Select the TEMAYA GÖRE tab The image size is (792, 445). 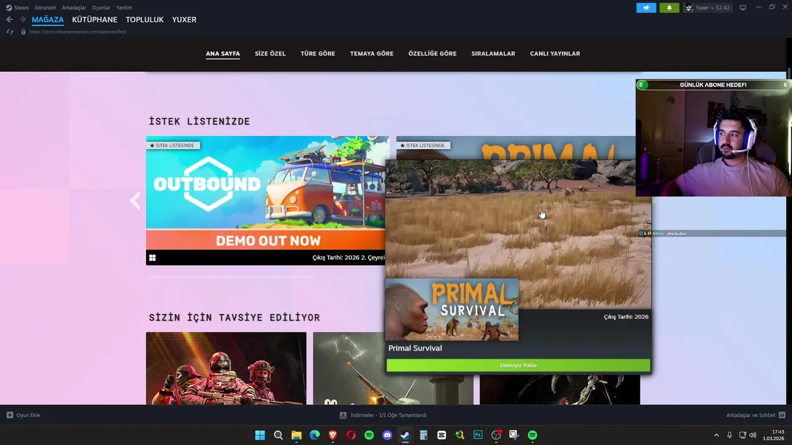(372, 54)
